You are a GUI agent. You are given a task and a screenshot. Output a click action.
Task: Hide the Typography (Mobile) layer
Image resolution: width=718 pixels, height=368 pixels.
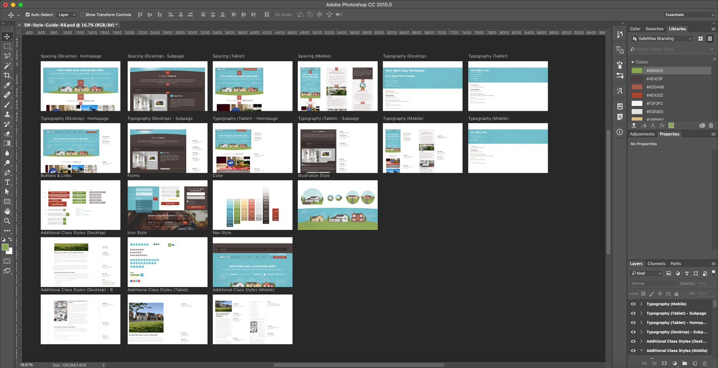[x=633, y=304]
